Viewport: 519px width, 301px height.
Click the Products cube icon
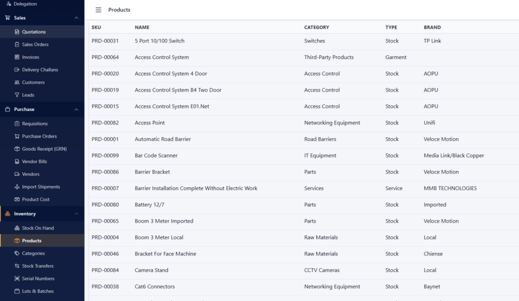(17, 240)
